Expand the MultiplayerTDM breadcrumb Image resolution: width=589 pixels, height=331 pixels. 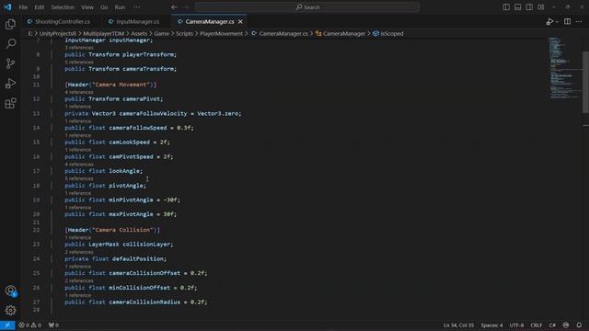point(104,33)
